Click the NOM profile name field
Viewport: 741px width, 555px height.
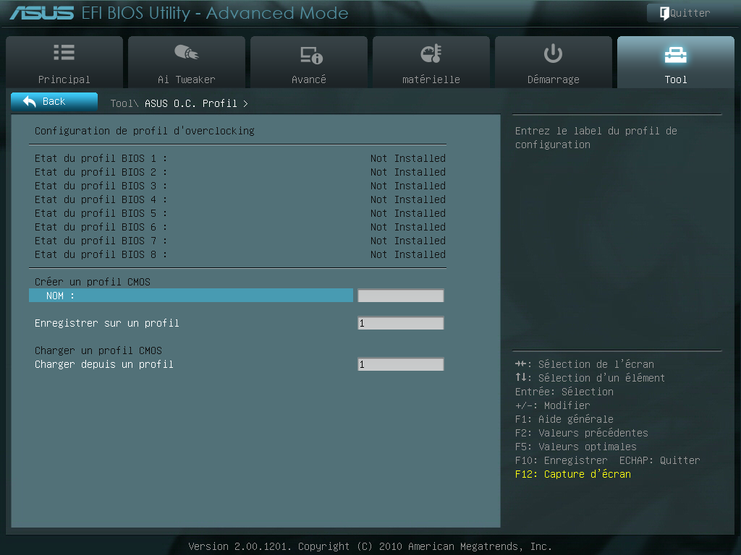[400, 296]
